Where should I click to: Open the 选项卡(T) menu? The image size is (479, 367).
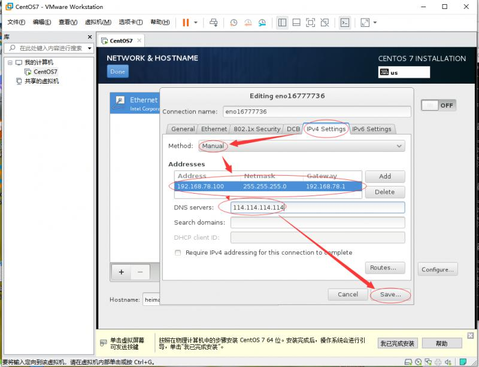(131, 22)
